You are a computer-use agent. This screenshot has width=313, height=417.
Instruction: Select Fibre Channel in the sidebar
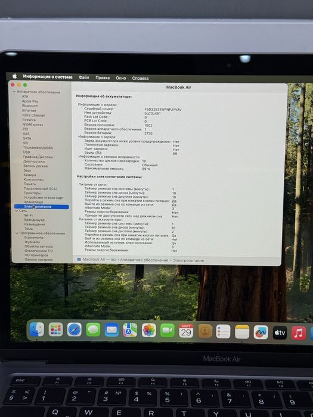click(33, 116)
